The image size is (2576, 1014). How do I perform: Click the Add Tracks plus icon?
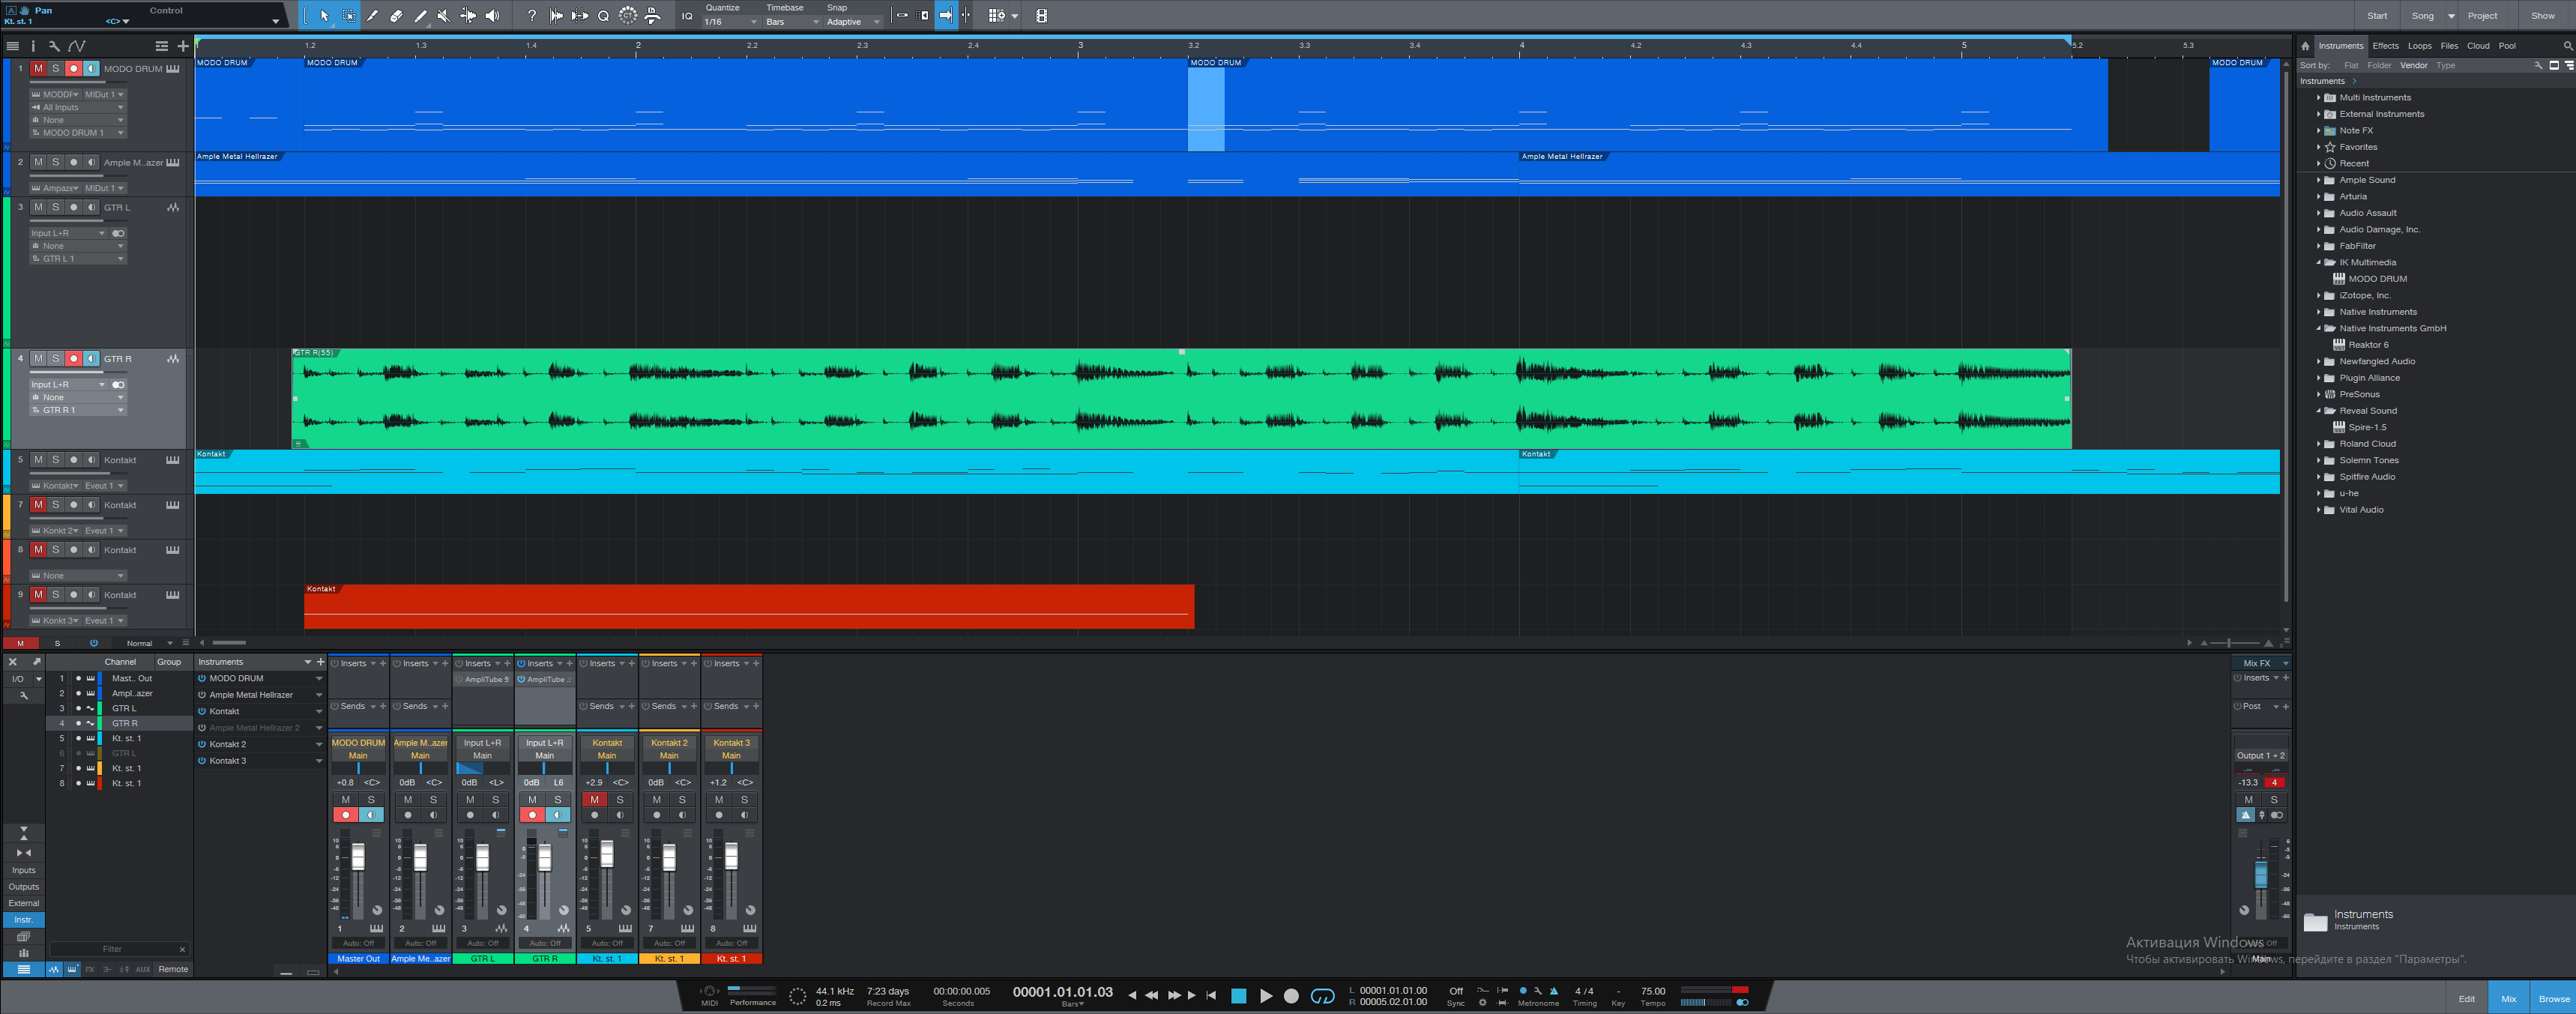183,46
